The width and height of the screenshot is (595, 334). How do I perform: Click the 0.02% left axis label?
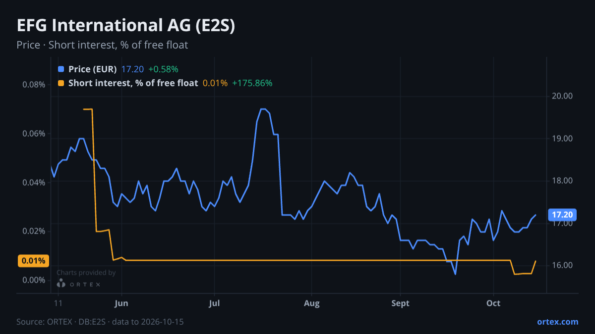[x=34, y=232]
